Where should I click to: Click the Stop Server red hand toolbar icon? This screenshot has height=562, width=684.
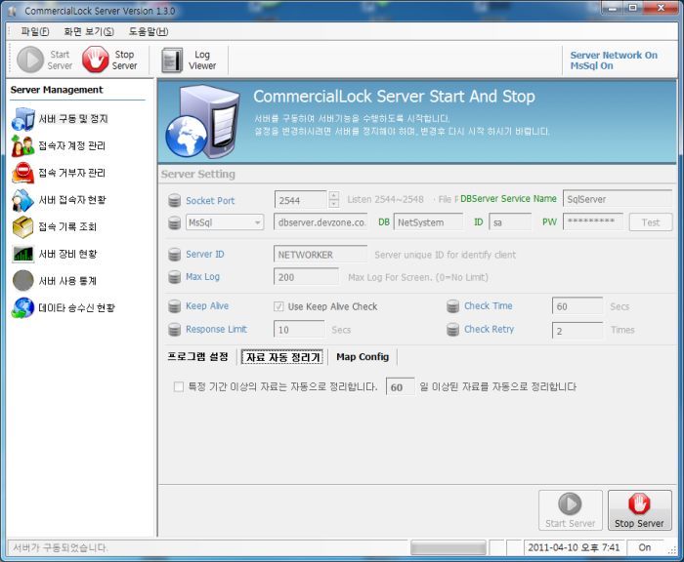95,60
